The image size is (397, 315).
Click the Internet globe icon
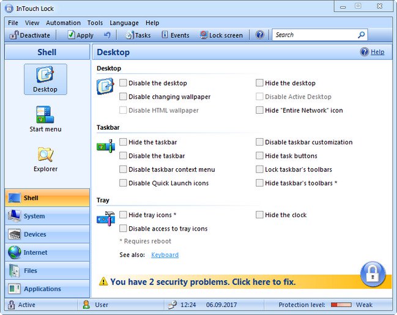[15, 252]
